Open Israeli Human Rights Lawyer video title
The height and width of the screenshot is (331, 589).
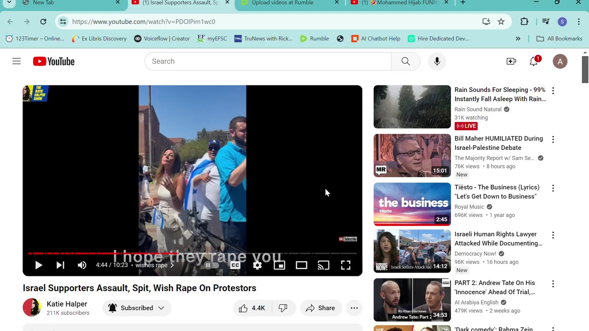click(x=499, y=239)
